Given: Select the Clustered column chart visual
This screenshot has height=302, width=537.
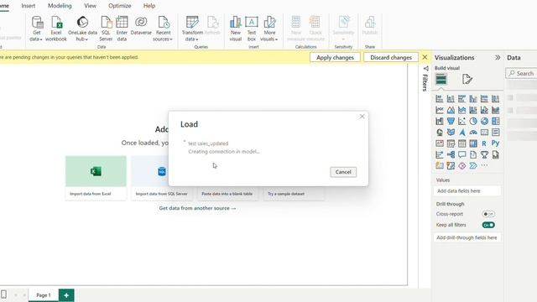Looking at the screenshot, I should 473,99.
